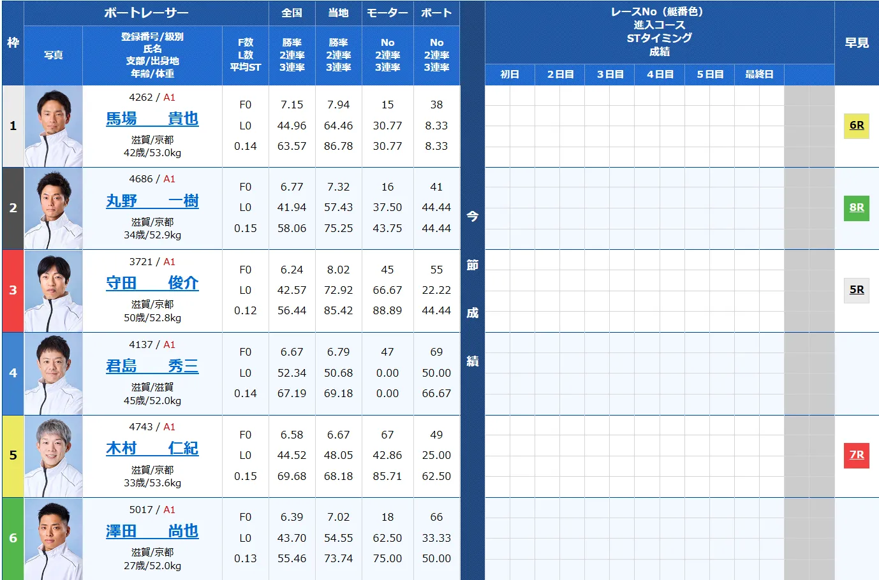879x580 pixels.
Task: Click photo of racer 君島 秀三
Action: pos(54,373)
